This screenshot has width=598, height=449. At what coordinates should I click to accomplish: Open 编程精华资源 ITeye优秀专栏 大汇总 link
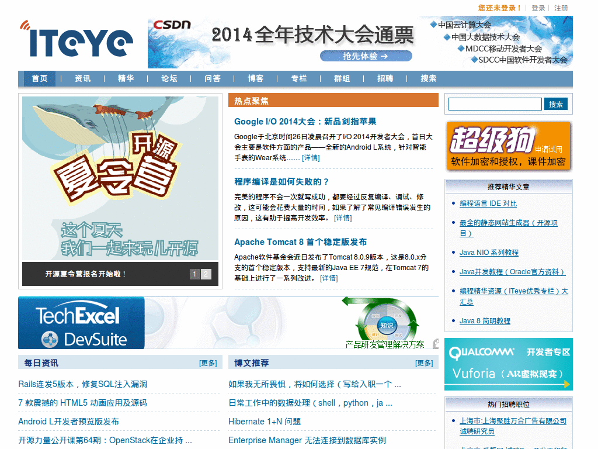pyautogui.click(x=514, y=296)
